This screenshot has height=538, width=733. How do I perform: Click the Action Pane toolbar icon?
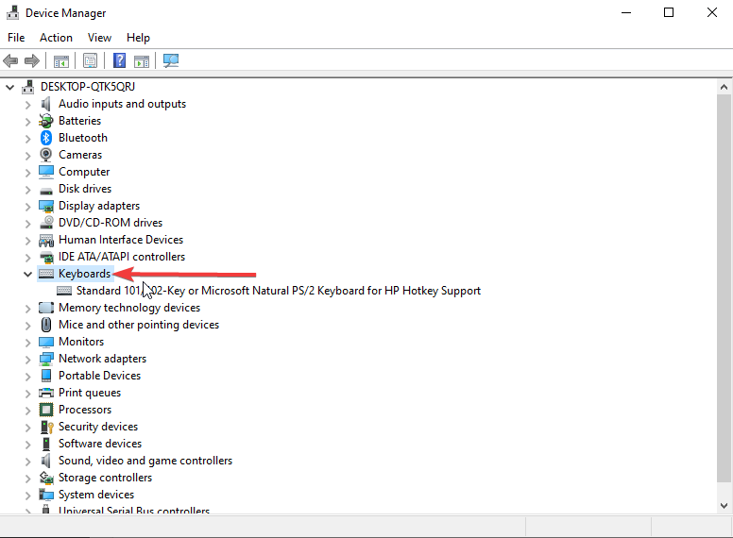coord(142,60)
